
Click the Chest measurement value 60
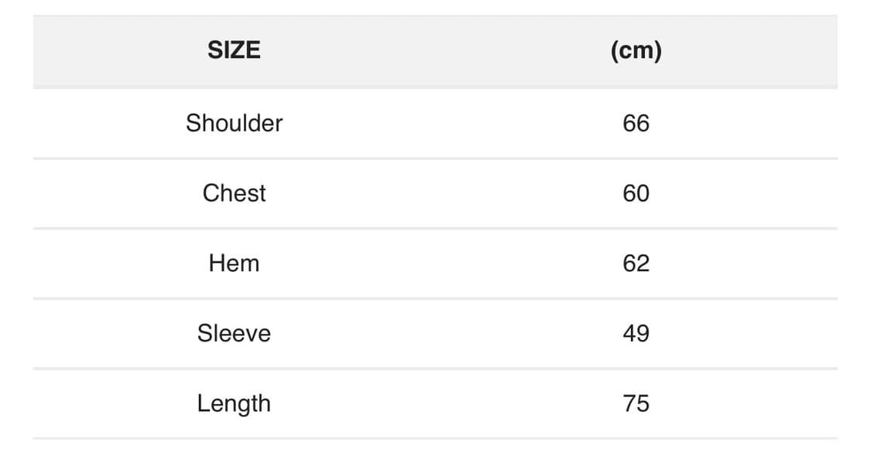636,193
